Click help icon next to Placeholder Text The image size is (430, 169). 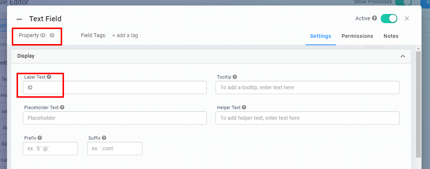pyautogui.click(x=62, y=108)
